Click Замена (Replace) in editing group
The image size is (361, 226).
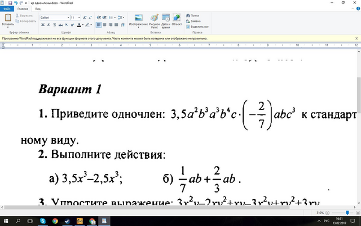[193, 21]
